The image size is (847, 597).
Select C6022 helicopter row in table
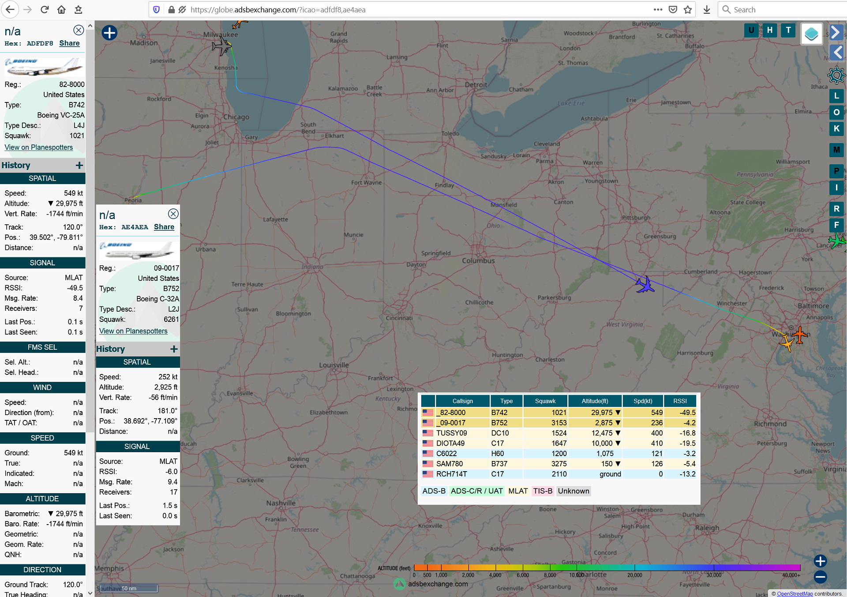[559, 453]
